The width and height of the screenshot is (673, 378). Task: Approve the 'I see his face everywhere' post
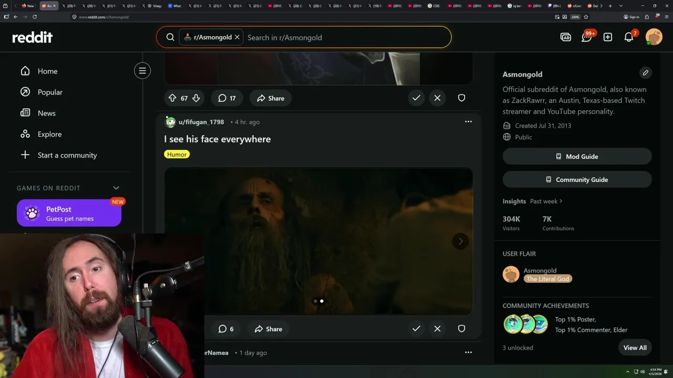coord(416,329)
